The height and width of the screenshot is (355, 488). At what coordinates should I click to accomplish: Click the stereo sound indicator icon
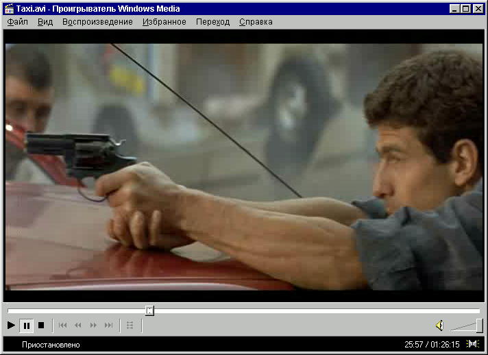[473, 344]
